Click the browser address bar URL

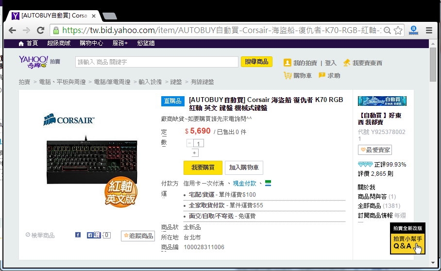tap(221, 30)
